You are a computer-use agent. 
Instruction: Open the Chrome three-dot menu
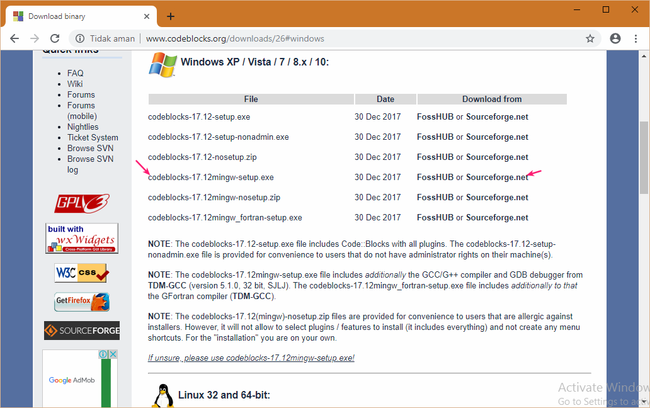pyautogui.click(x=636, y=38)
